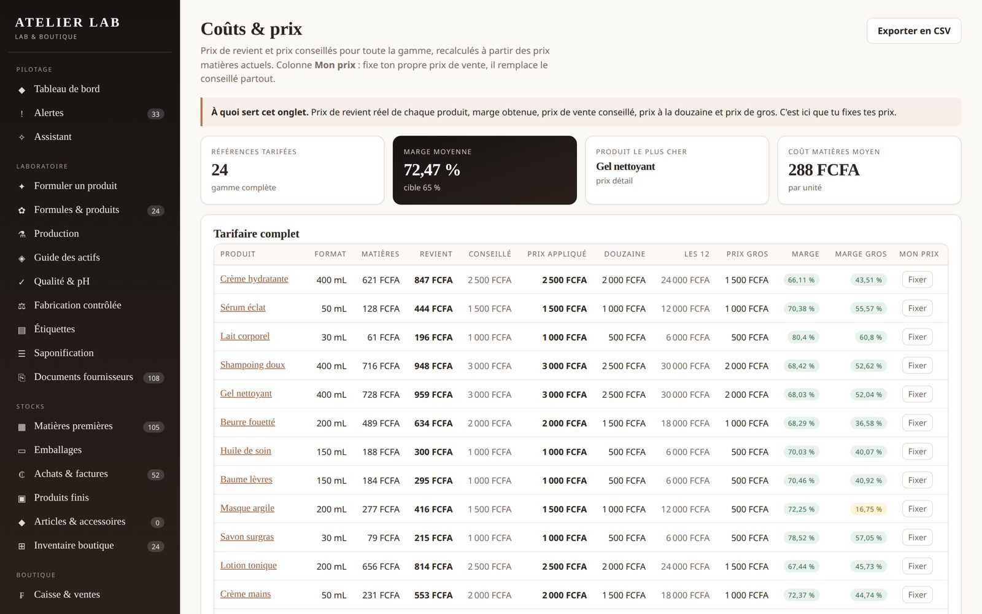This screenshot has height=614, width=982.
Task: Click the Caisse & ventes icon
Action: 21,596
